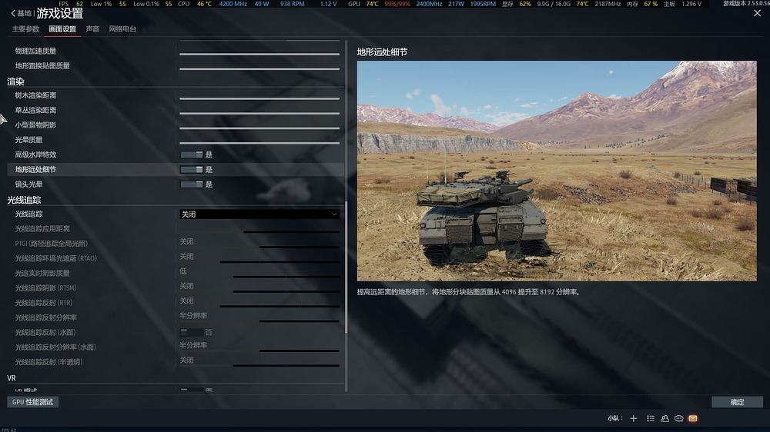Screen dimensions: 770x432
Task: Open the contacts/friends icon
Action: (665, 418)
